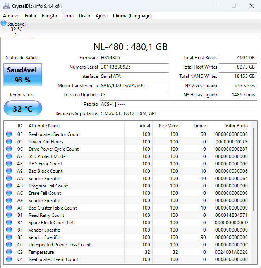Click status orb for Reallocated Event Count
261x268 pixels.
point(9,259)
